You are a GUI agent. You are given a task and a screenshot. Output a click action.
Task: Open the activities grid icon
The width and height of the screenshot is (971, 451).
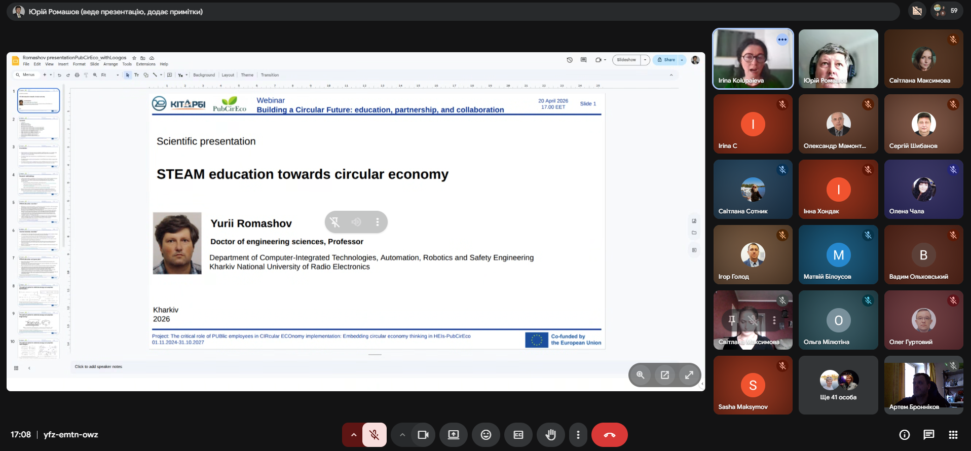[953, 435]
